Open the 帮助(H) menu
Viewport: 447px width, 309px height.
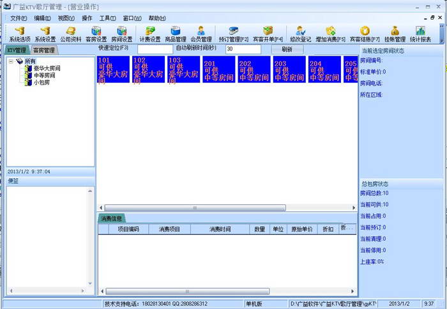(x=157, y=19)
